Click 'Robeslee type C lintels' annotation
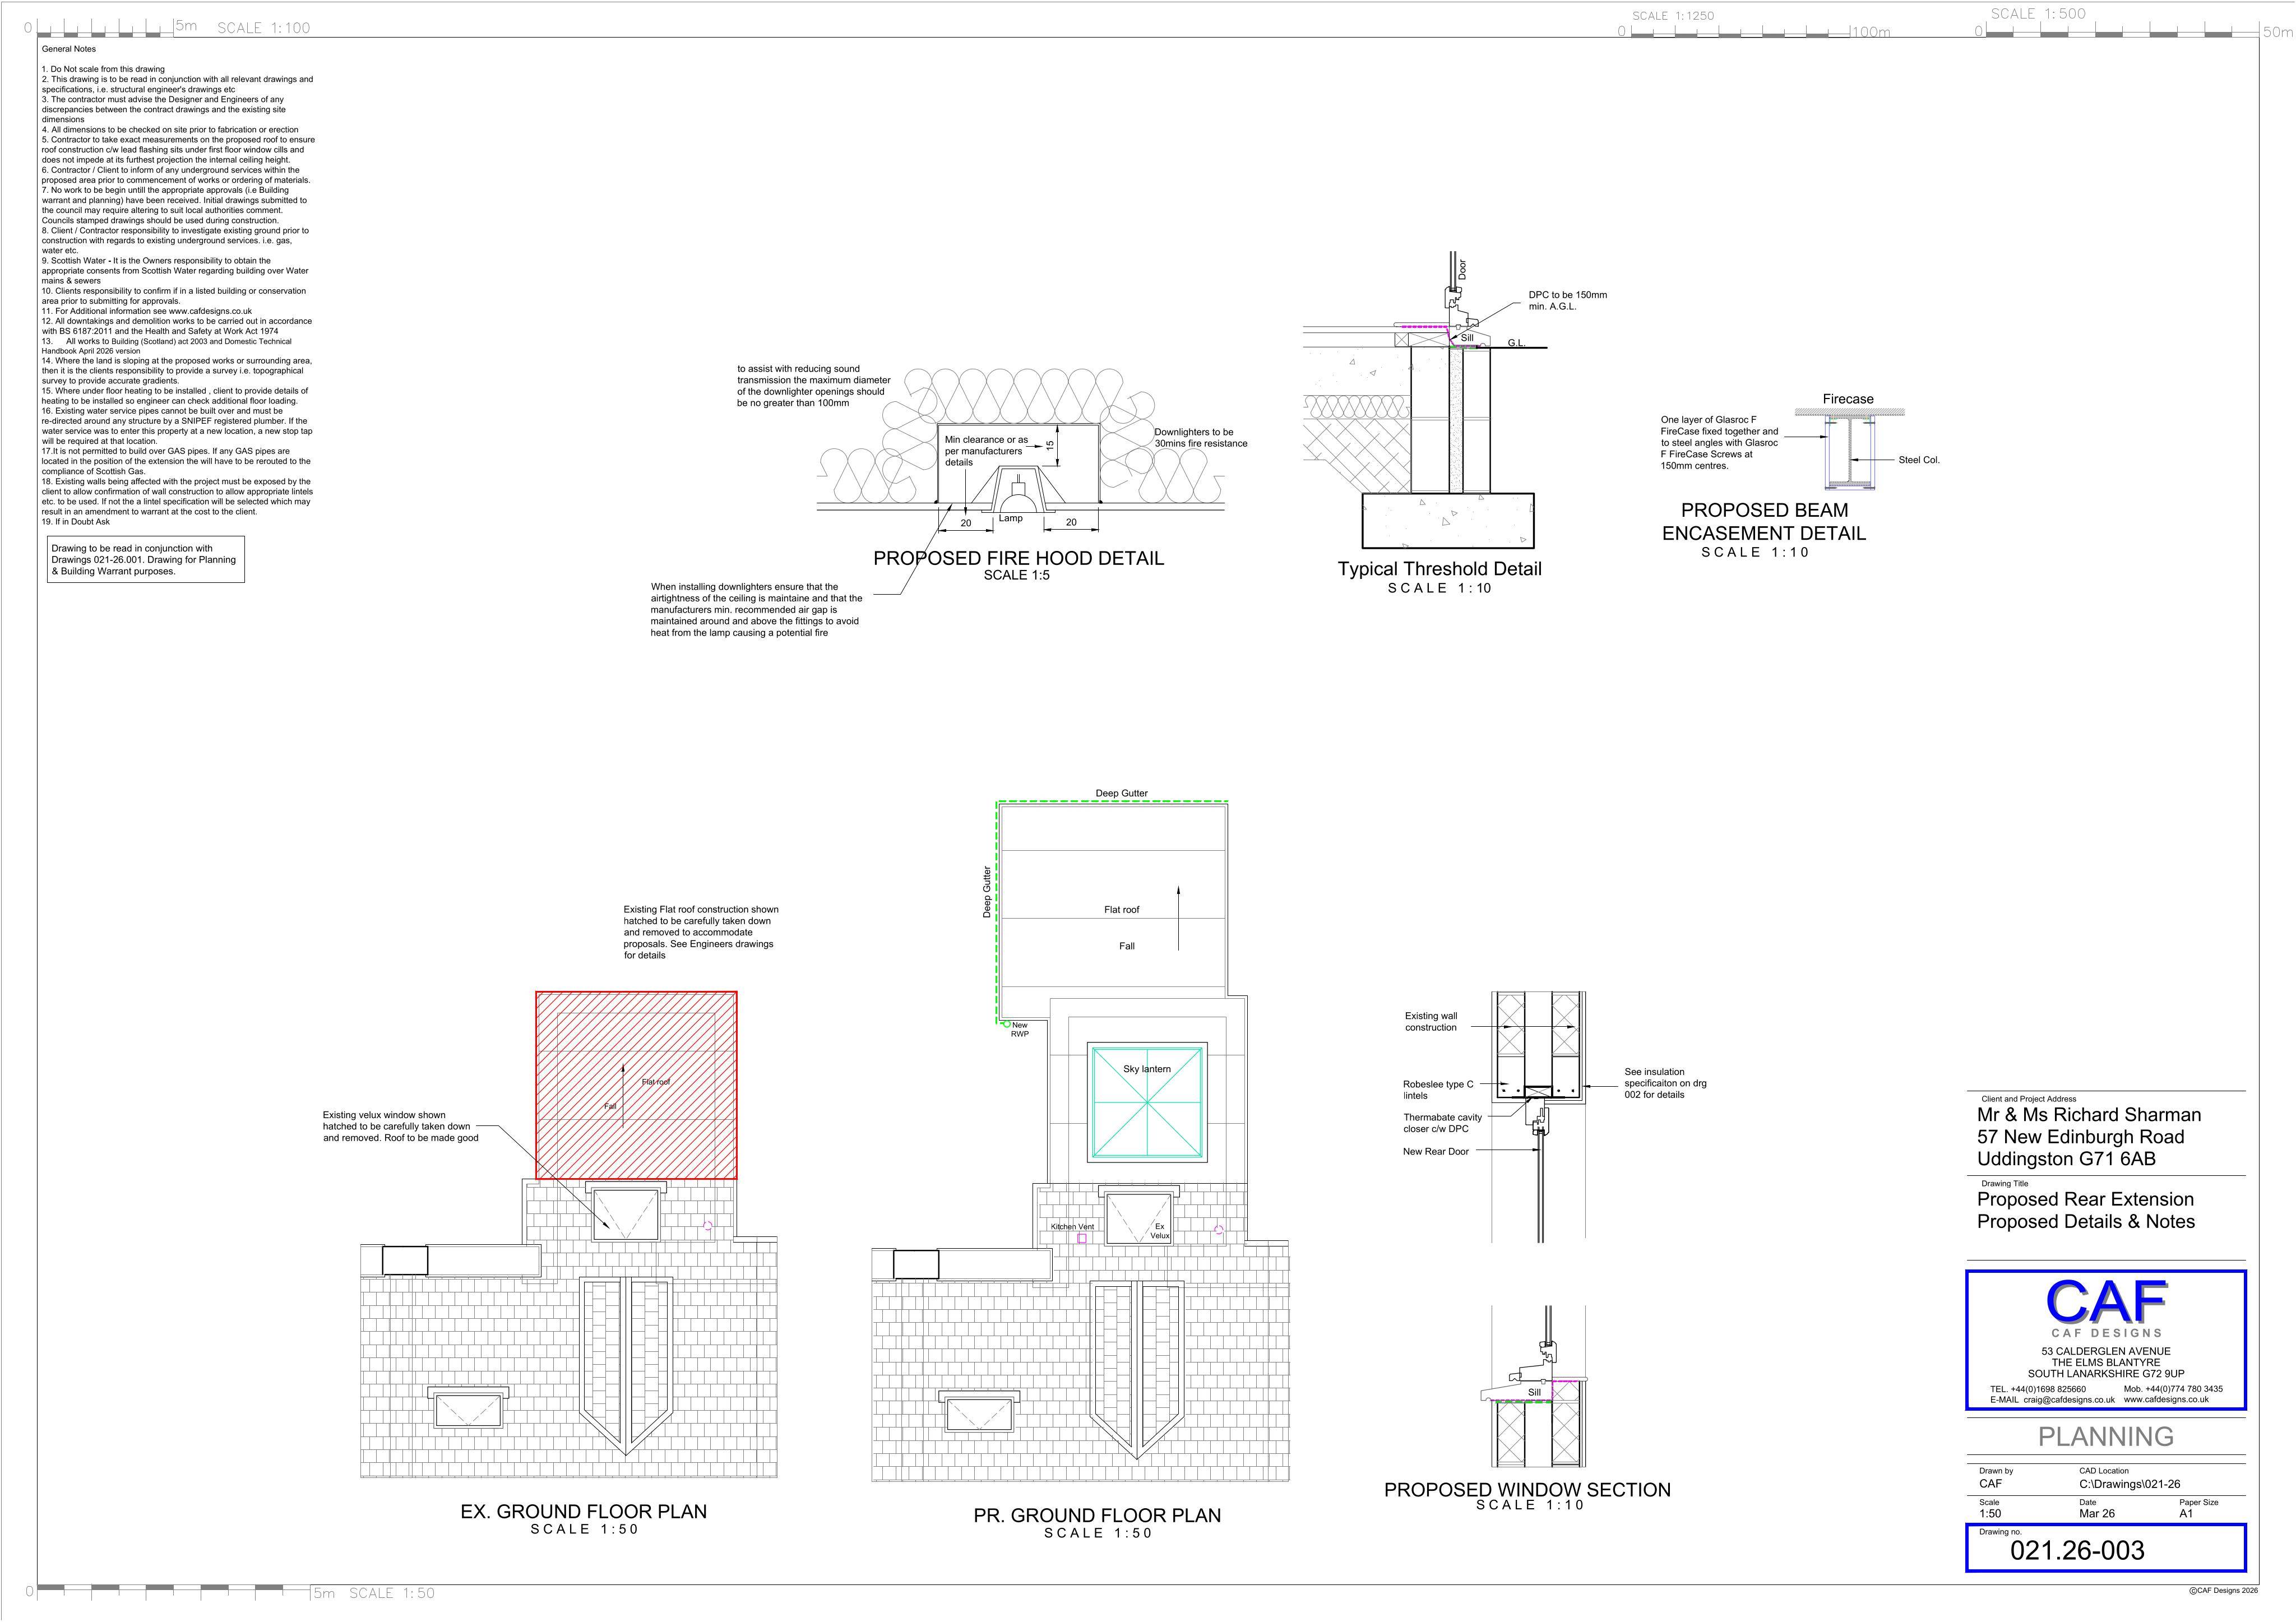2296x1622 pixels. [x=1438, y=1090]
